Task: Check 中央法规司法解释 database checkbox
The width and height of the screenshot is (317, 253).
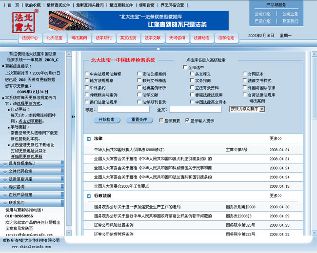Action: (x=86, y=74)
